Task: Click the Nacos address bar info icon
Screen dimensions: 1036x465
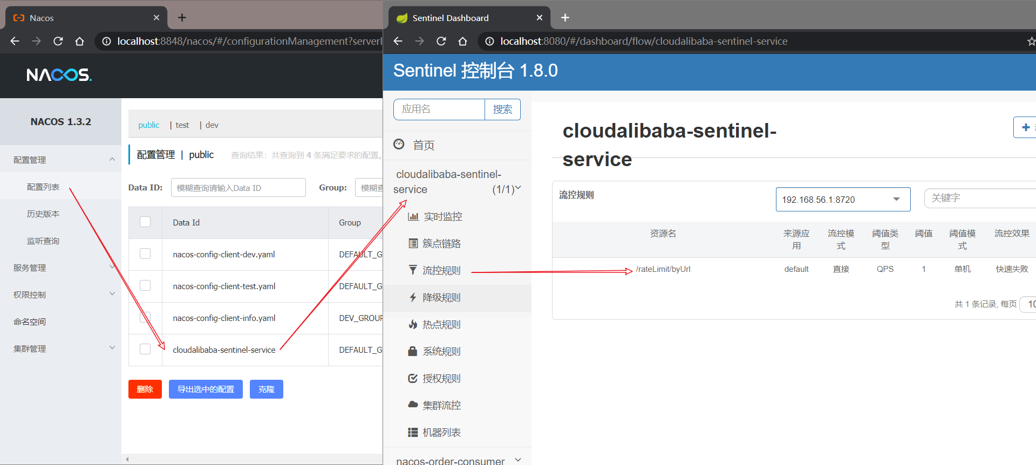Action: point(106,42)
